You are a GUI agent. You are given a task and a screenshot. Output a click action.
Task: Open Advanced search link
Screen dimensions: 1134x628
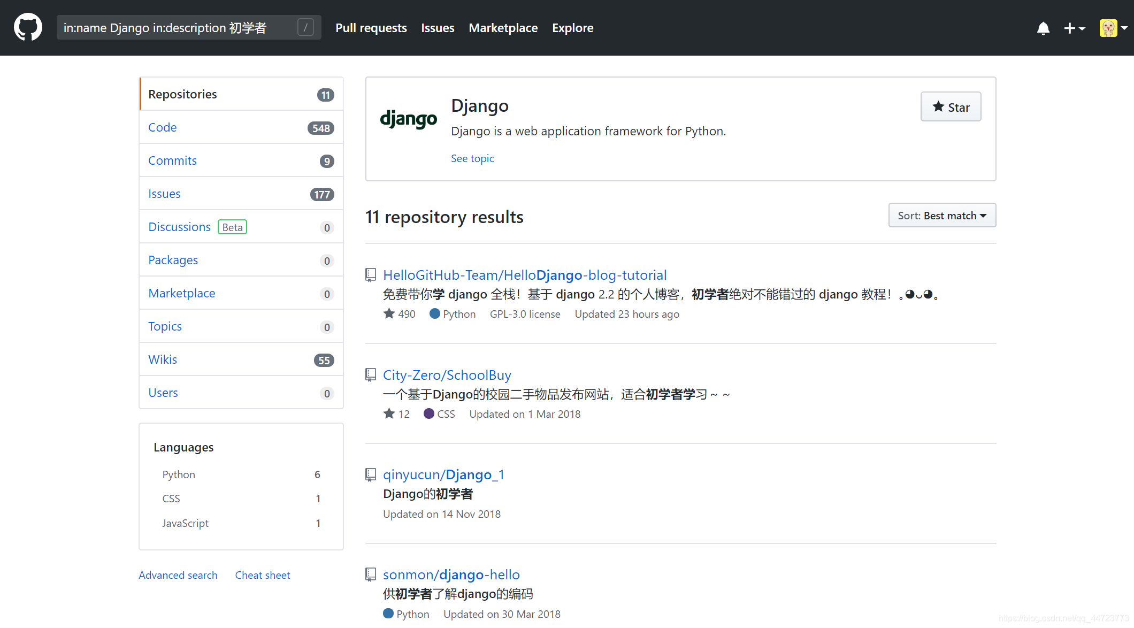coord(178,575)
